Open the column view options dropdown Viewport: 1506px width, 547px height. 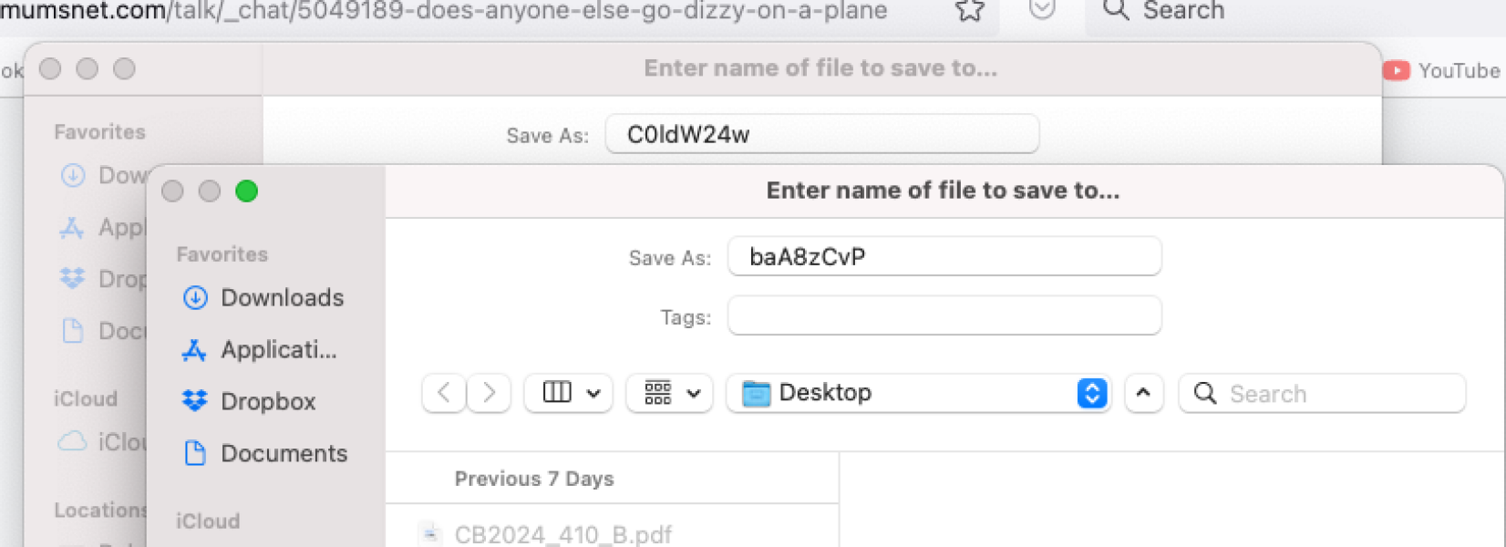point(569,393)
